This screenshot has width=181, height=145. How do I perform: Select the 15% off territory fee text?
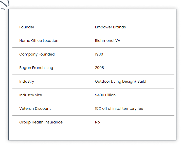[x=119, y=108]
